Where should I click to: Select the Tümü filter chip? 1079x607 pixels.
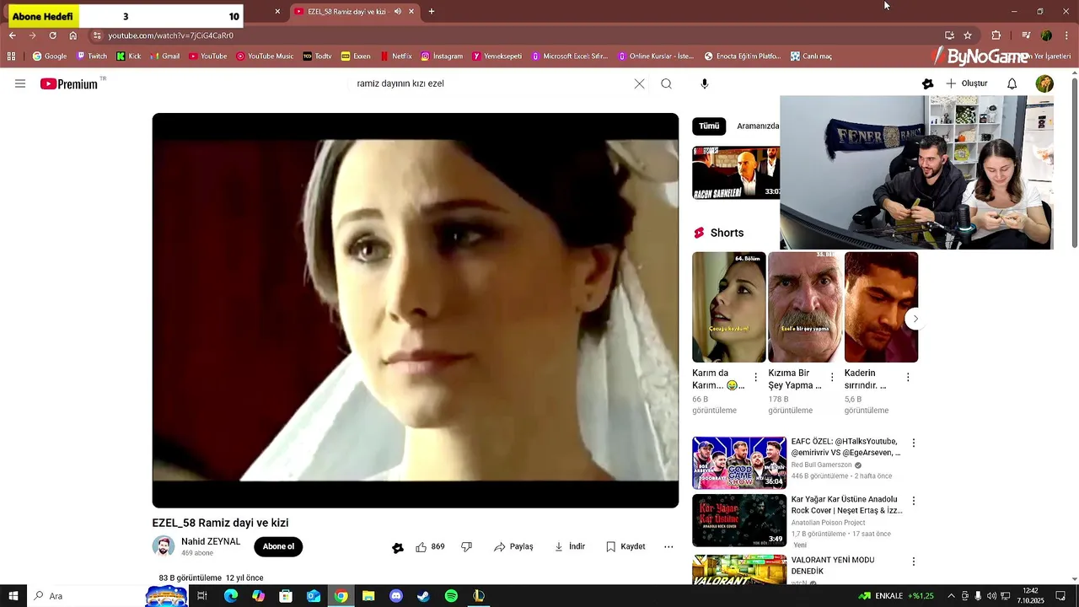point(709,126)
